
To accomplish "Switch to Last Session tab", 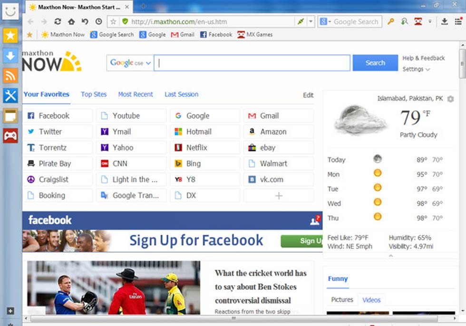I will pos(181,95).
